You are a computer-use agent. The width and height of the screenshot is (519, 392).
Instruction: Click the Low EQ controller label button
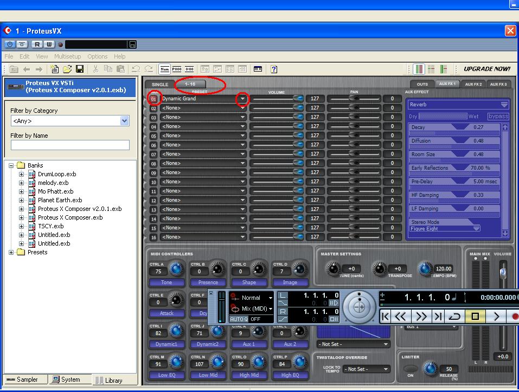point(166,375)
